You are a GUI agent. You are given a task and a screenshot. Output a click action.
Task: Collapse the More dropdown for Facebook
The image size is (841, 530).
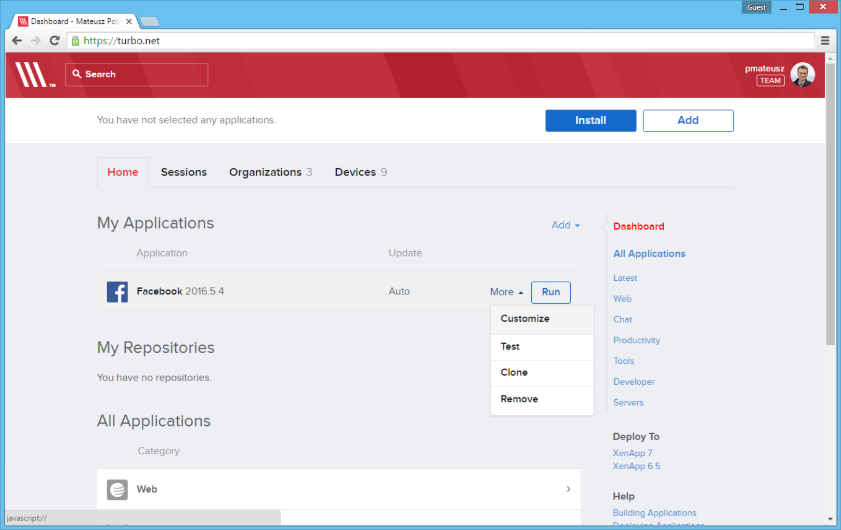click(505, 292)
